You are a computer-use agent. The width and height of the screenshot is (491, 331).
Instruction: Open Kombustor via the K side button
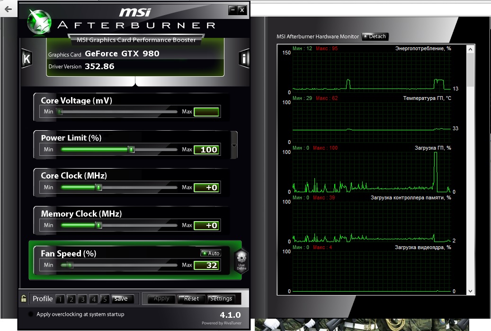click(27, 59)
